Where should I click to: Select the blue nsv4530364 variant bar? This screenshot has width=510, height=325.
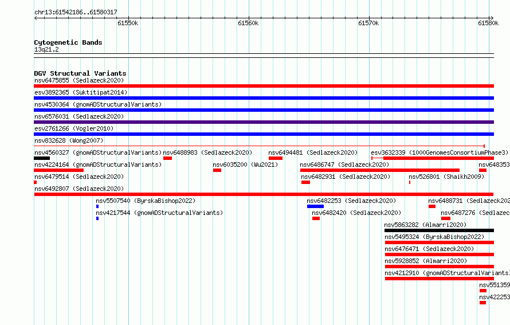click(x=264, y=110)
